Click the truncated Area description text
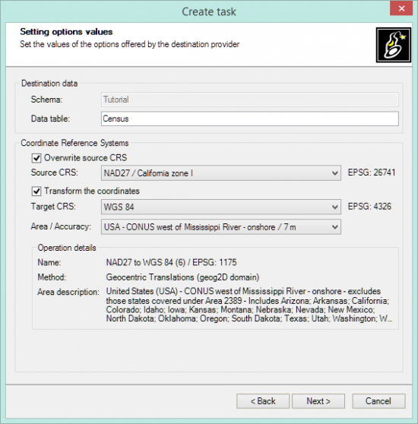Viewport: 418px width, 424px height. point(249,305)
